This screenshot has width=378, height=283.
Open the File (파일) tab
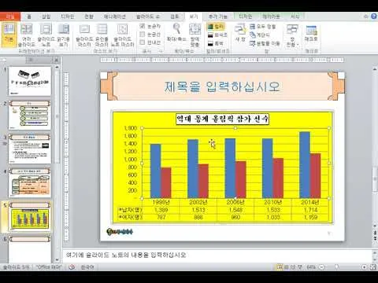pos(10,17)
